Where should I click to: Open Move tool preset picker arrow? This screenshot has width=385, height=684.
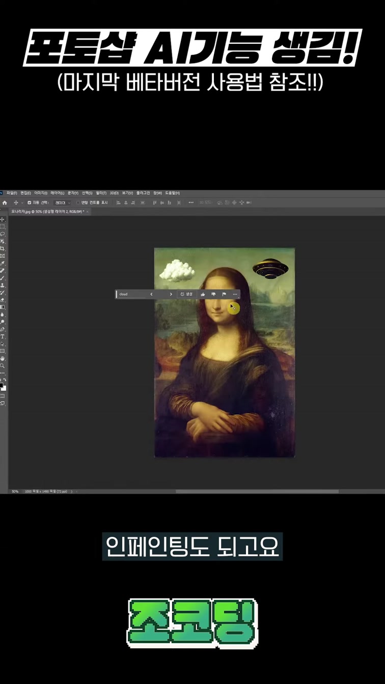[x=22, y=203]
